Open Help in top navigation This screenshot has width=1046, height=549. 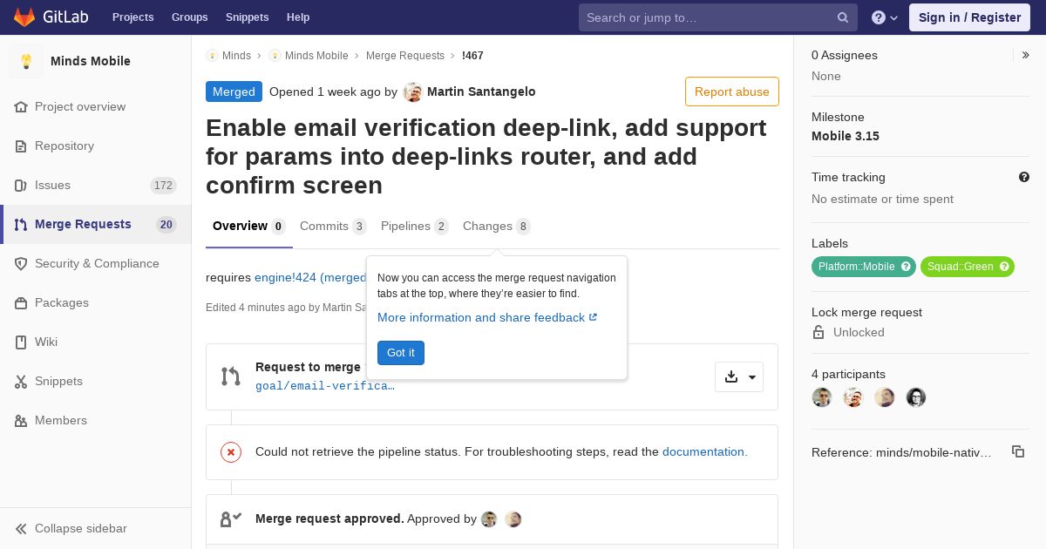tap(298, 17)
